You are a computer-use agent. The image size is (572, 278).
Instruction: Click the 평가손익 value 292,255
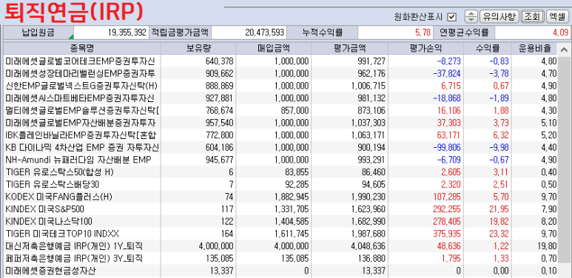pos(447,209)
